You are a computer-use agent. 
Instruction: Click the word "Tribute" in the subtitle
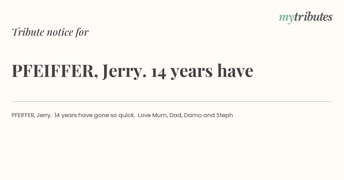coord(28,32)
